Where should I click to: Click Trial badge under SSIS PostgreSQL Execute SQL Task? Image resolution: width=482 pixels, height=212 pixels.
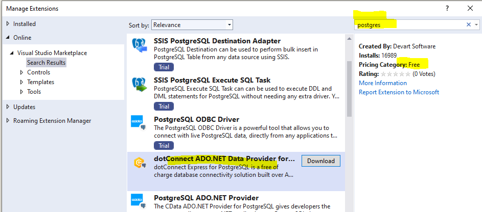click(164, 107)
